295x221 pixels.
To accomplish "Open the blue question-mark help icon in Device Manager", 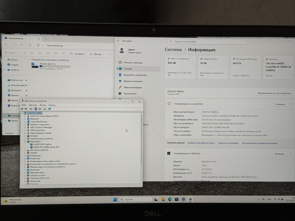I will 36,109.
